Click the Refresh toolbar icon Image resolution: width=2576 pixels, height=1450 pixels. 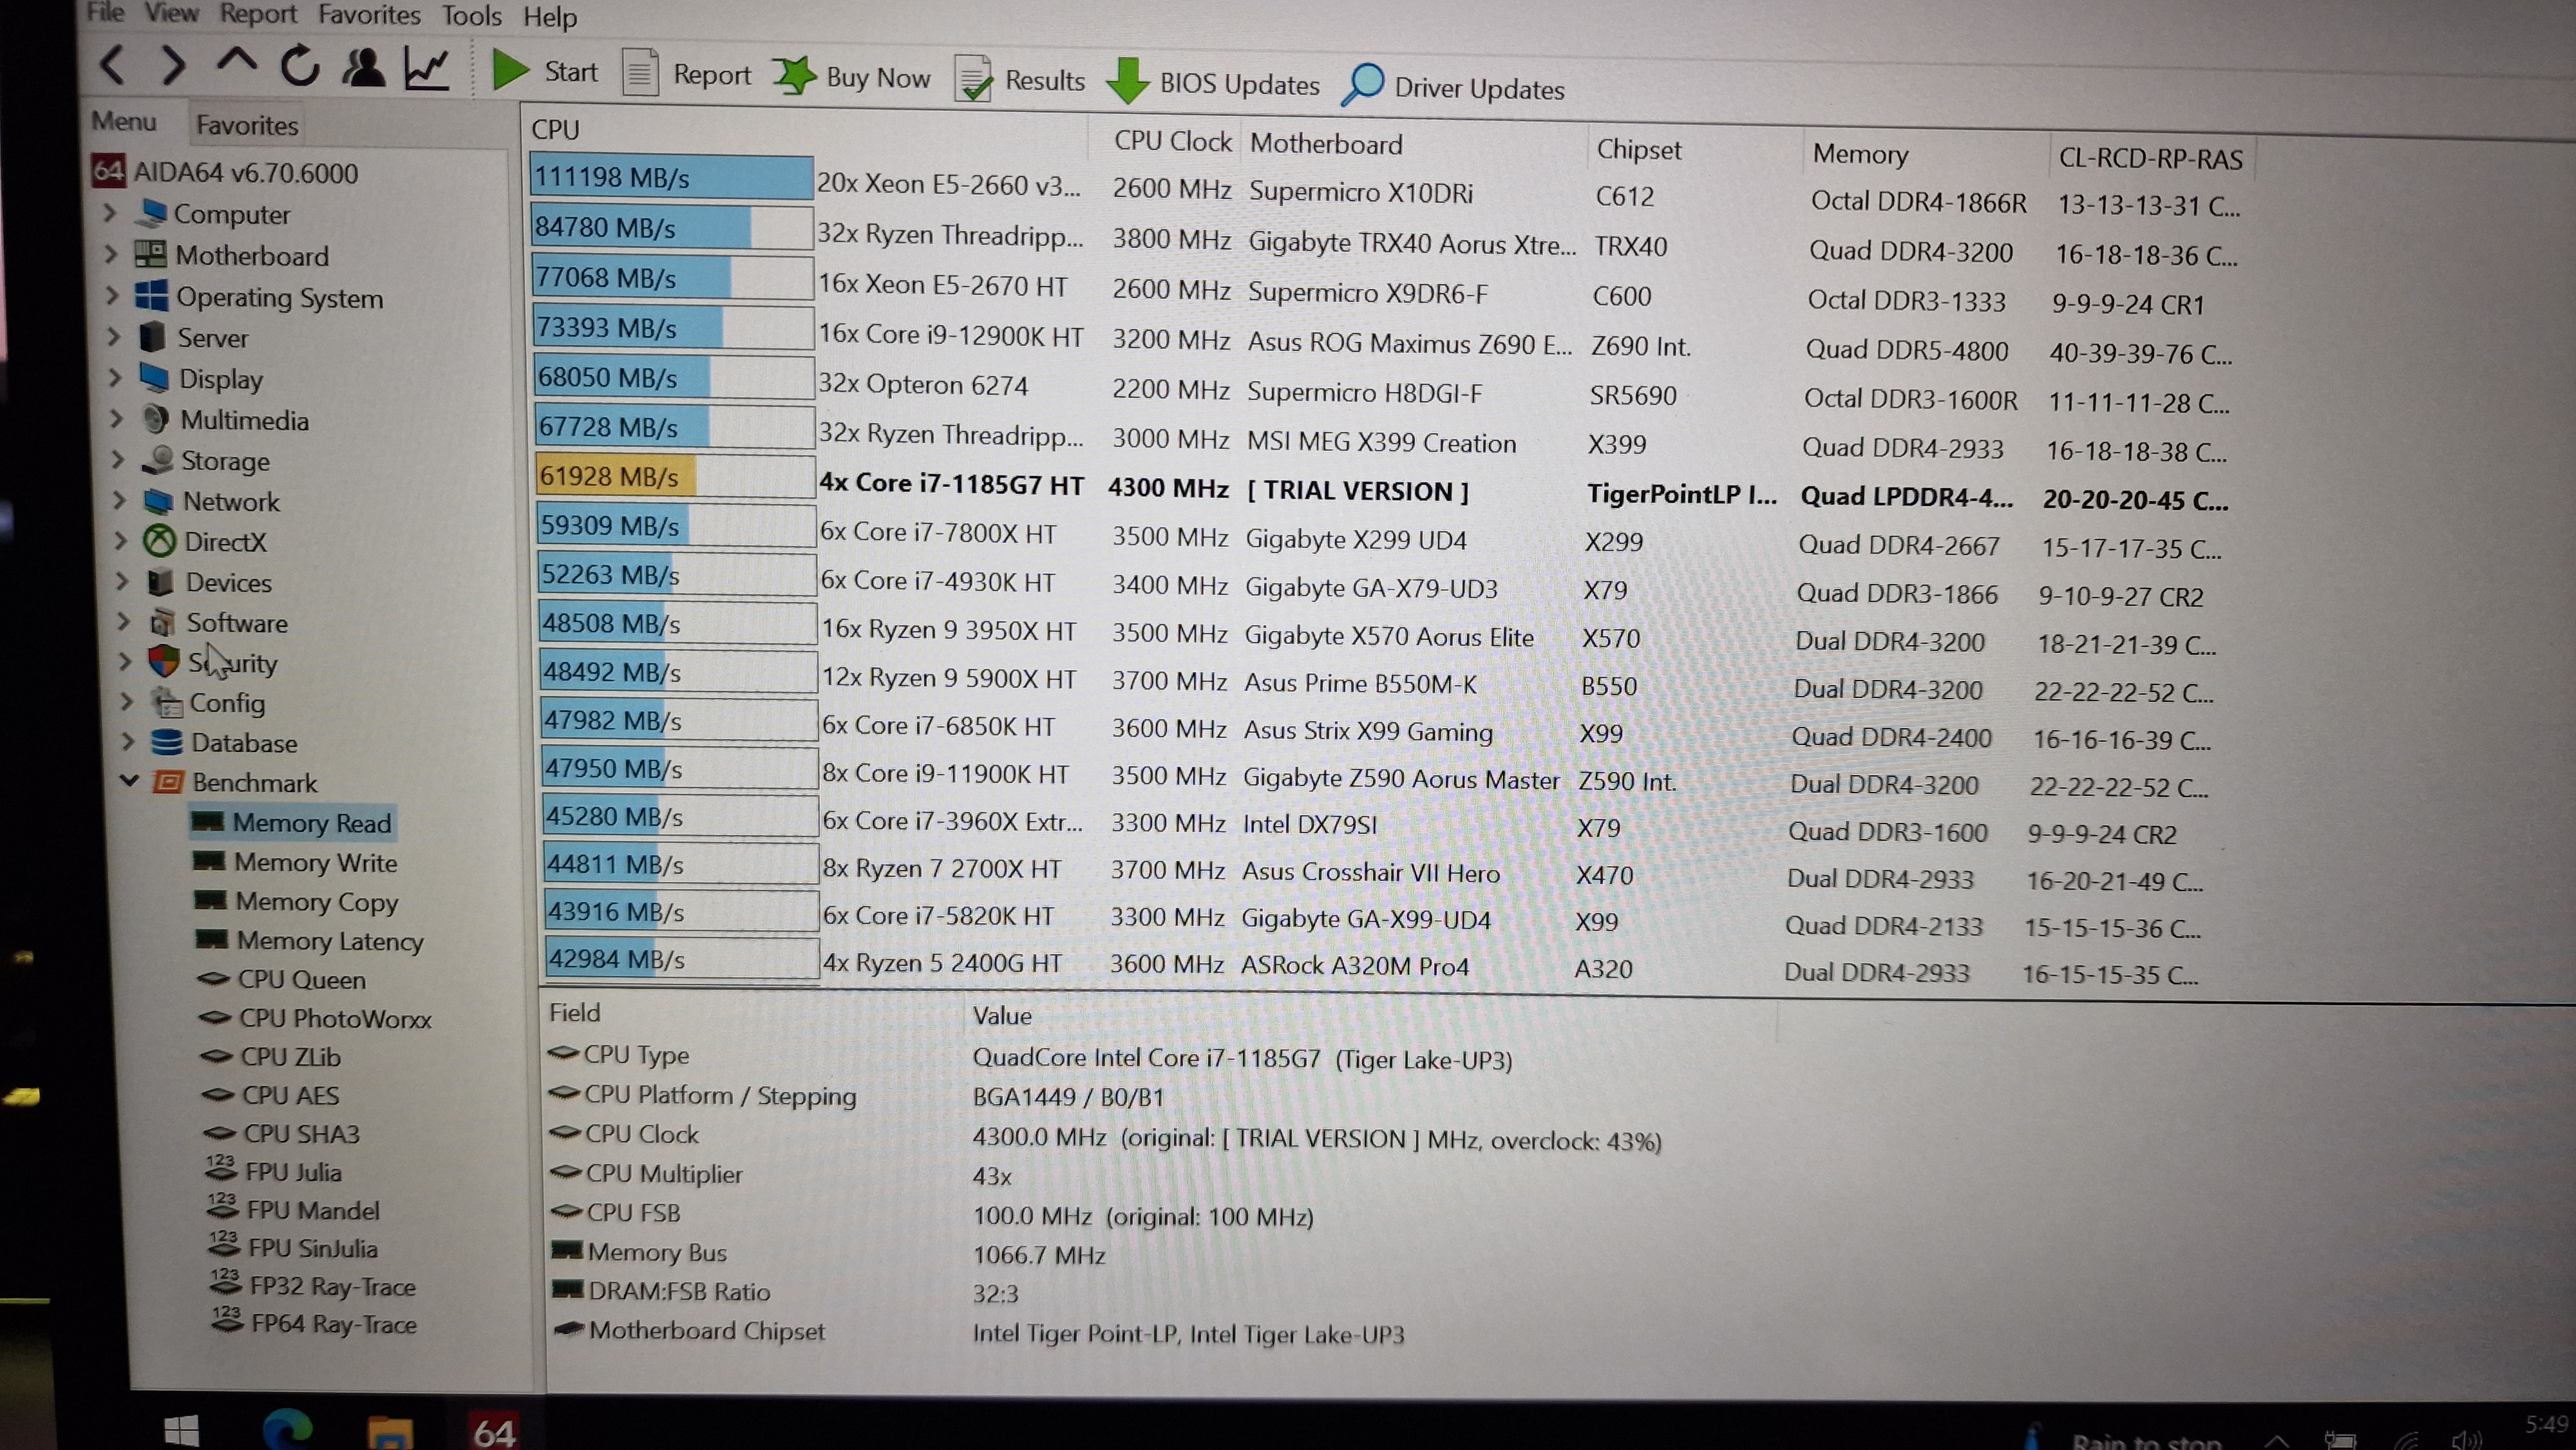[x=299, y=66]
